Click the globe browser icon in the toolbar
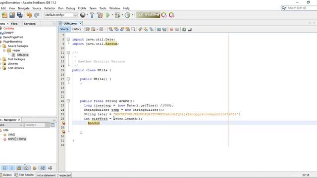The width and height of the screenshot is (317, 178). [83, 15]
